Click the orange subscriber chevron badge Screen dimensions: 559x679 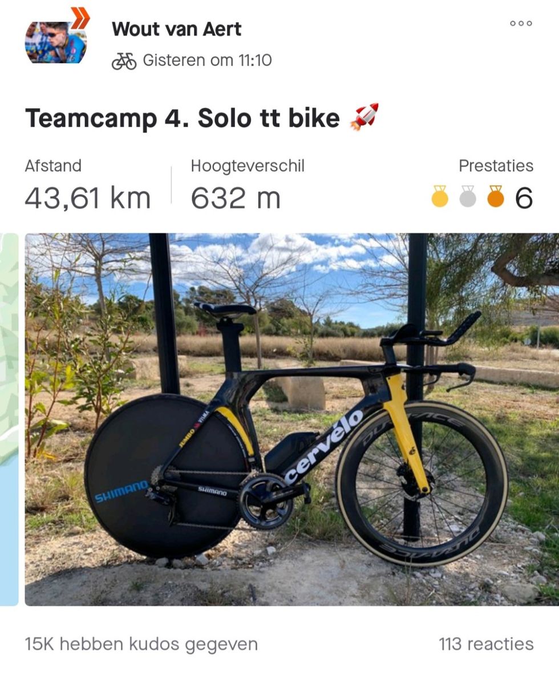(80, 18)
